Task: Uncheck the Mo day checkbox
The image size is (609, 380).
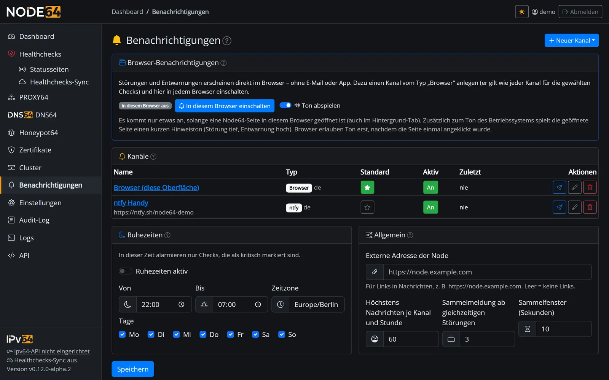Action: (x=122, y=334)
